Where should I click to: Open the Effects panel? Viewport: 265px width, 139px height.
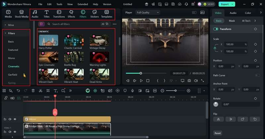(71, 14)
